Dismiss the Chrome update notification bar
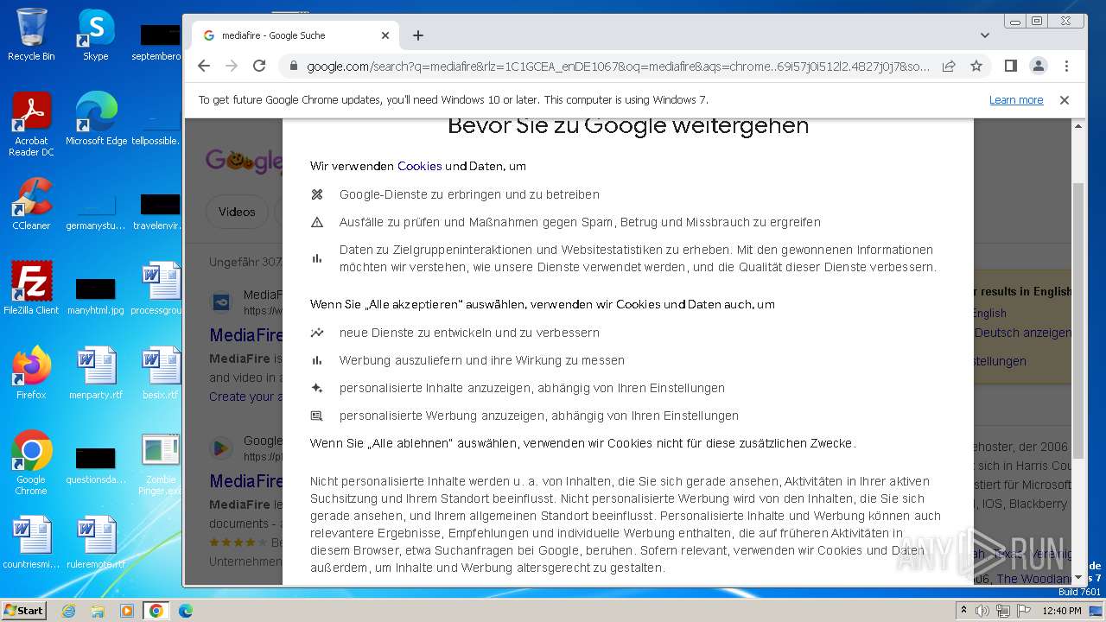The height and width of the screenshot is (622, 1106). (x=1065, y=100)
